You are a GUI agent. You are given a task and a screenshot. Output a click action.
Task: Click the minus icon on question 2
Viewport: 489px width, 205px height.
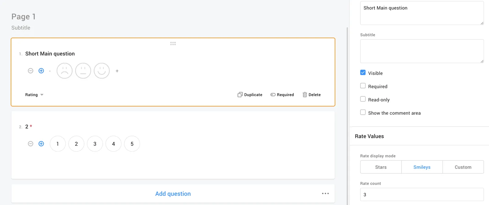point(31,144)
